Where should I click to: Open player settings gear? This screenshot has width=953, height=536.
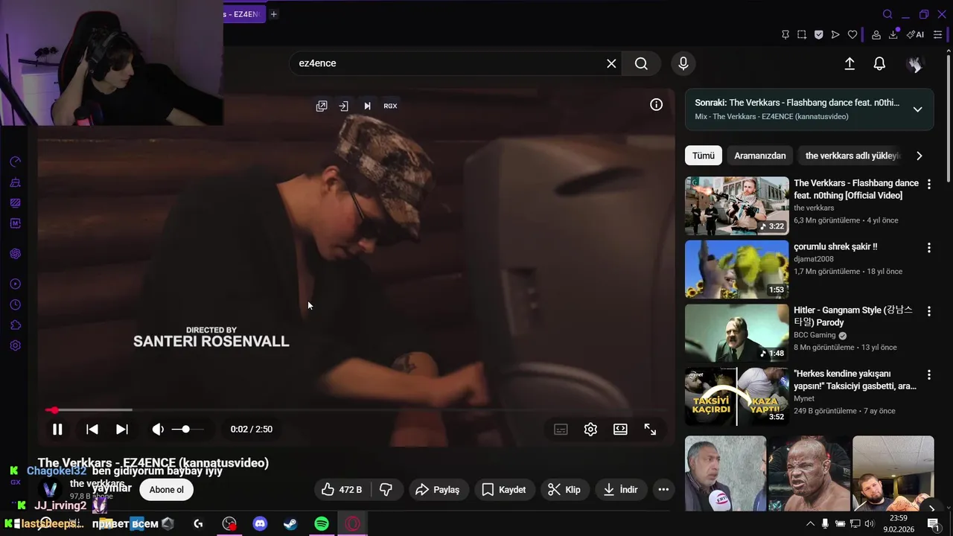[590, 430]
